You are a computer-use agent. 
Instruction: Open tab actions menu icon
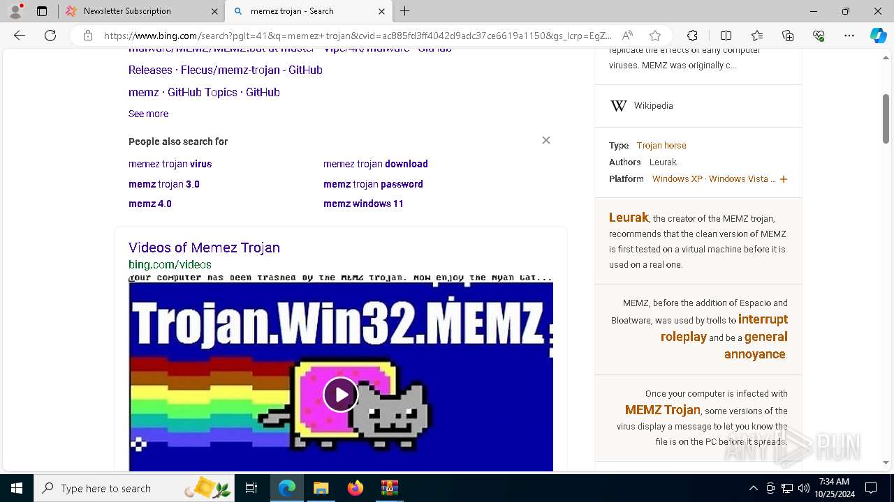[x=42, y=11]
